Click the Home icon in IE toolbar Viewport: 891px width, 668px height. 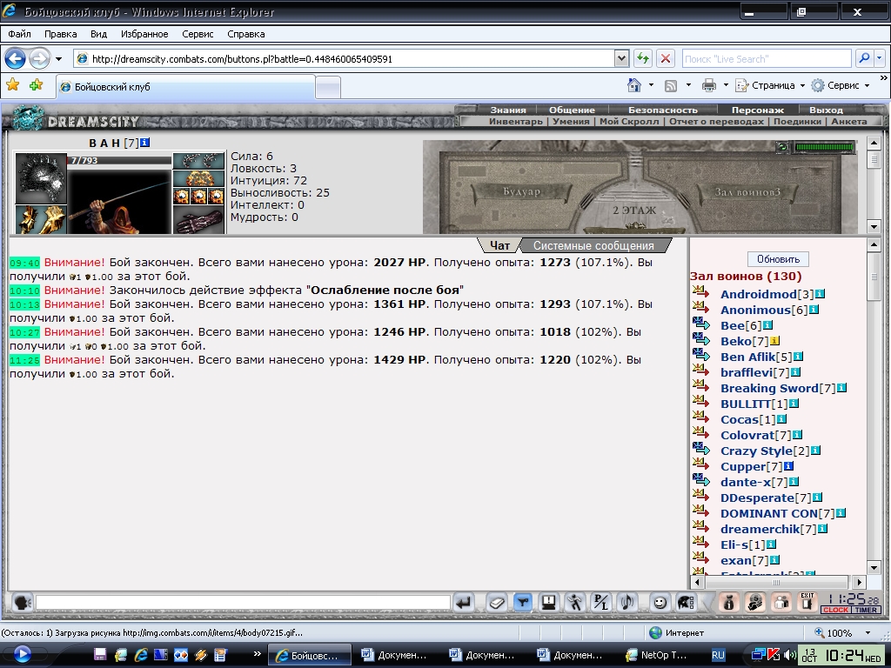pyautogui.click(x=634, y=85)
